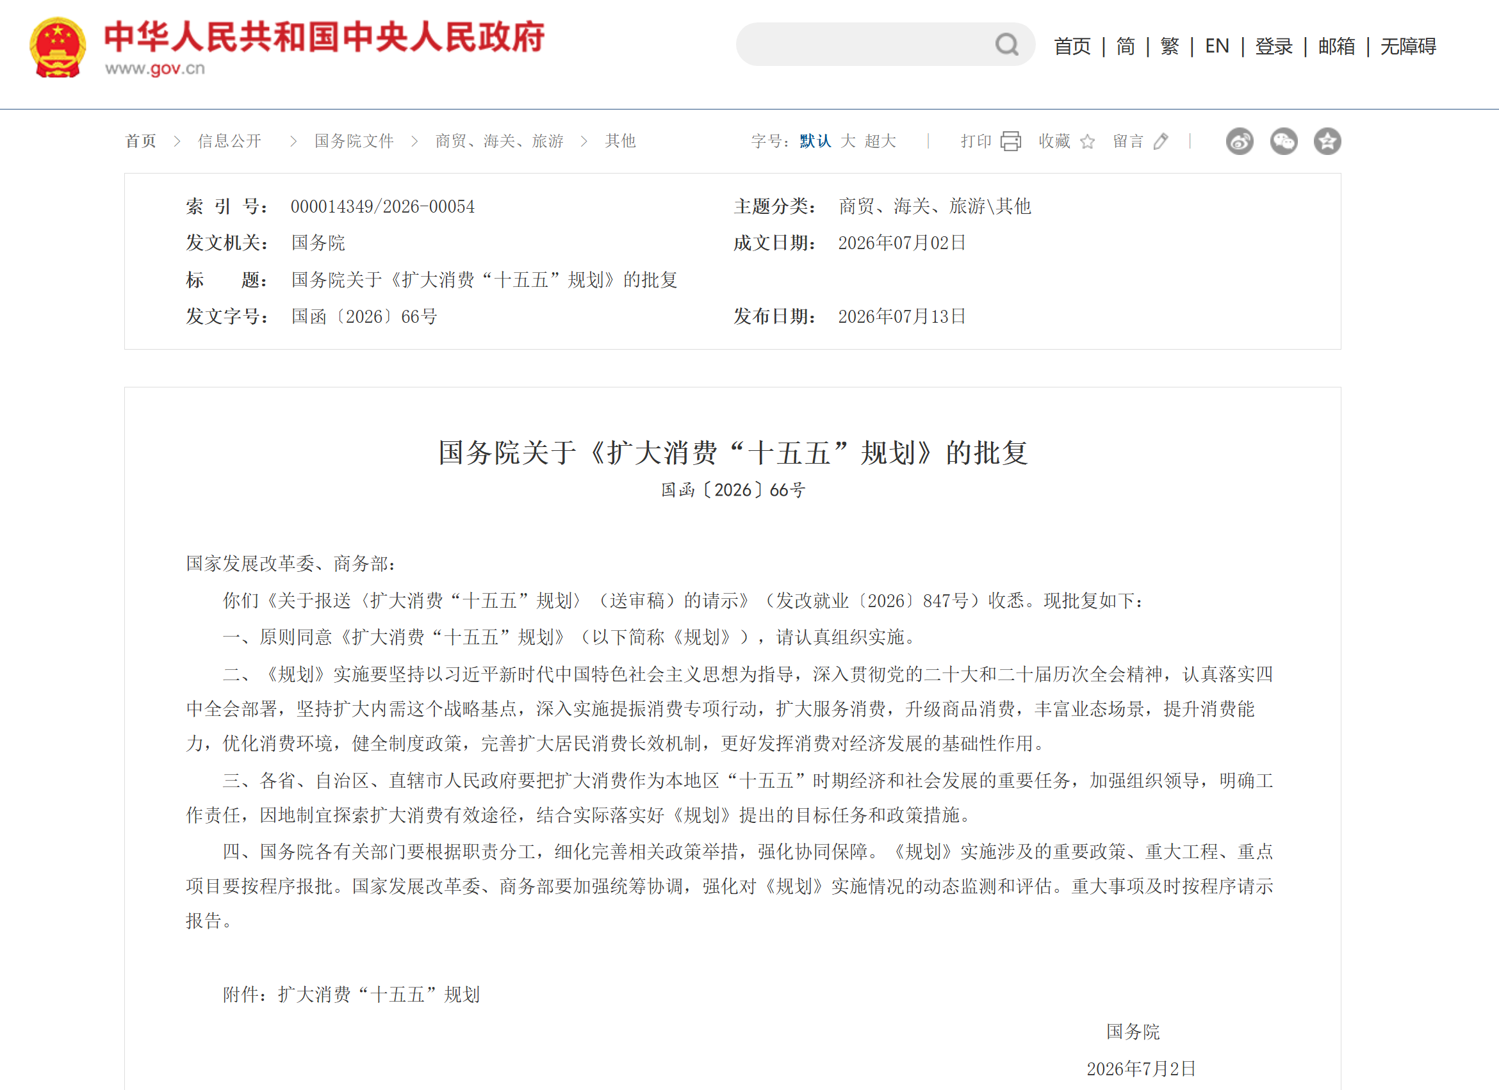Share the page via the WeChat icon
The image size is (1499, 1090).
[x=1284, y=142]
